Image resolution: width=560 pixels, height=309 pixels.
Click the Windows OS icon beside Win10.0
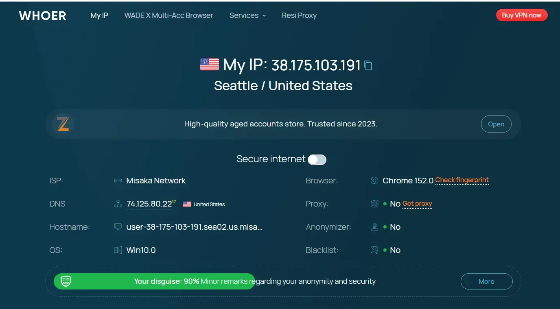118,250
